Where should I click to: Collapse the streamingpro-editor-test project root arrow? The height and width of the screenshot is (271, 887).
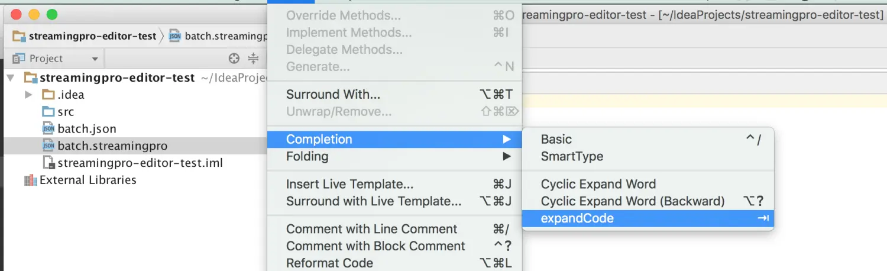pos(10,78)
